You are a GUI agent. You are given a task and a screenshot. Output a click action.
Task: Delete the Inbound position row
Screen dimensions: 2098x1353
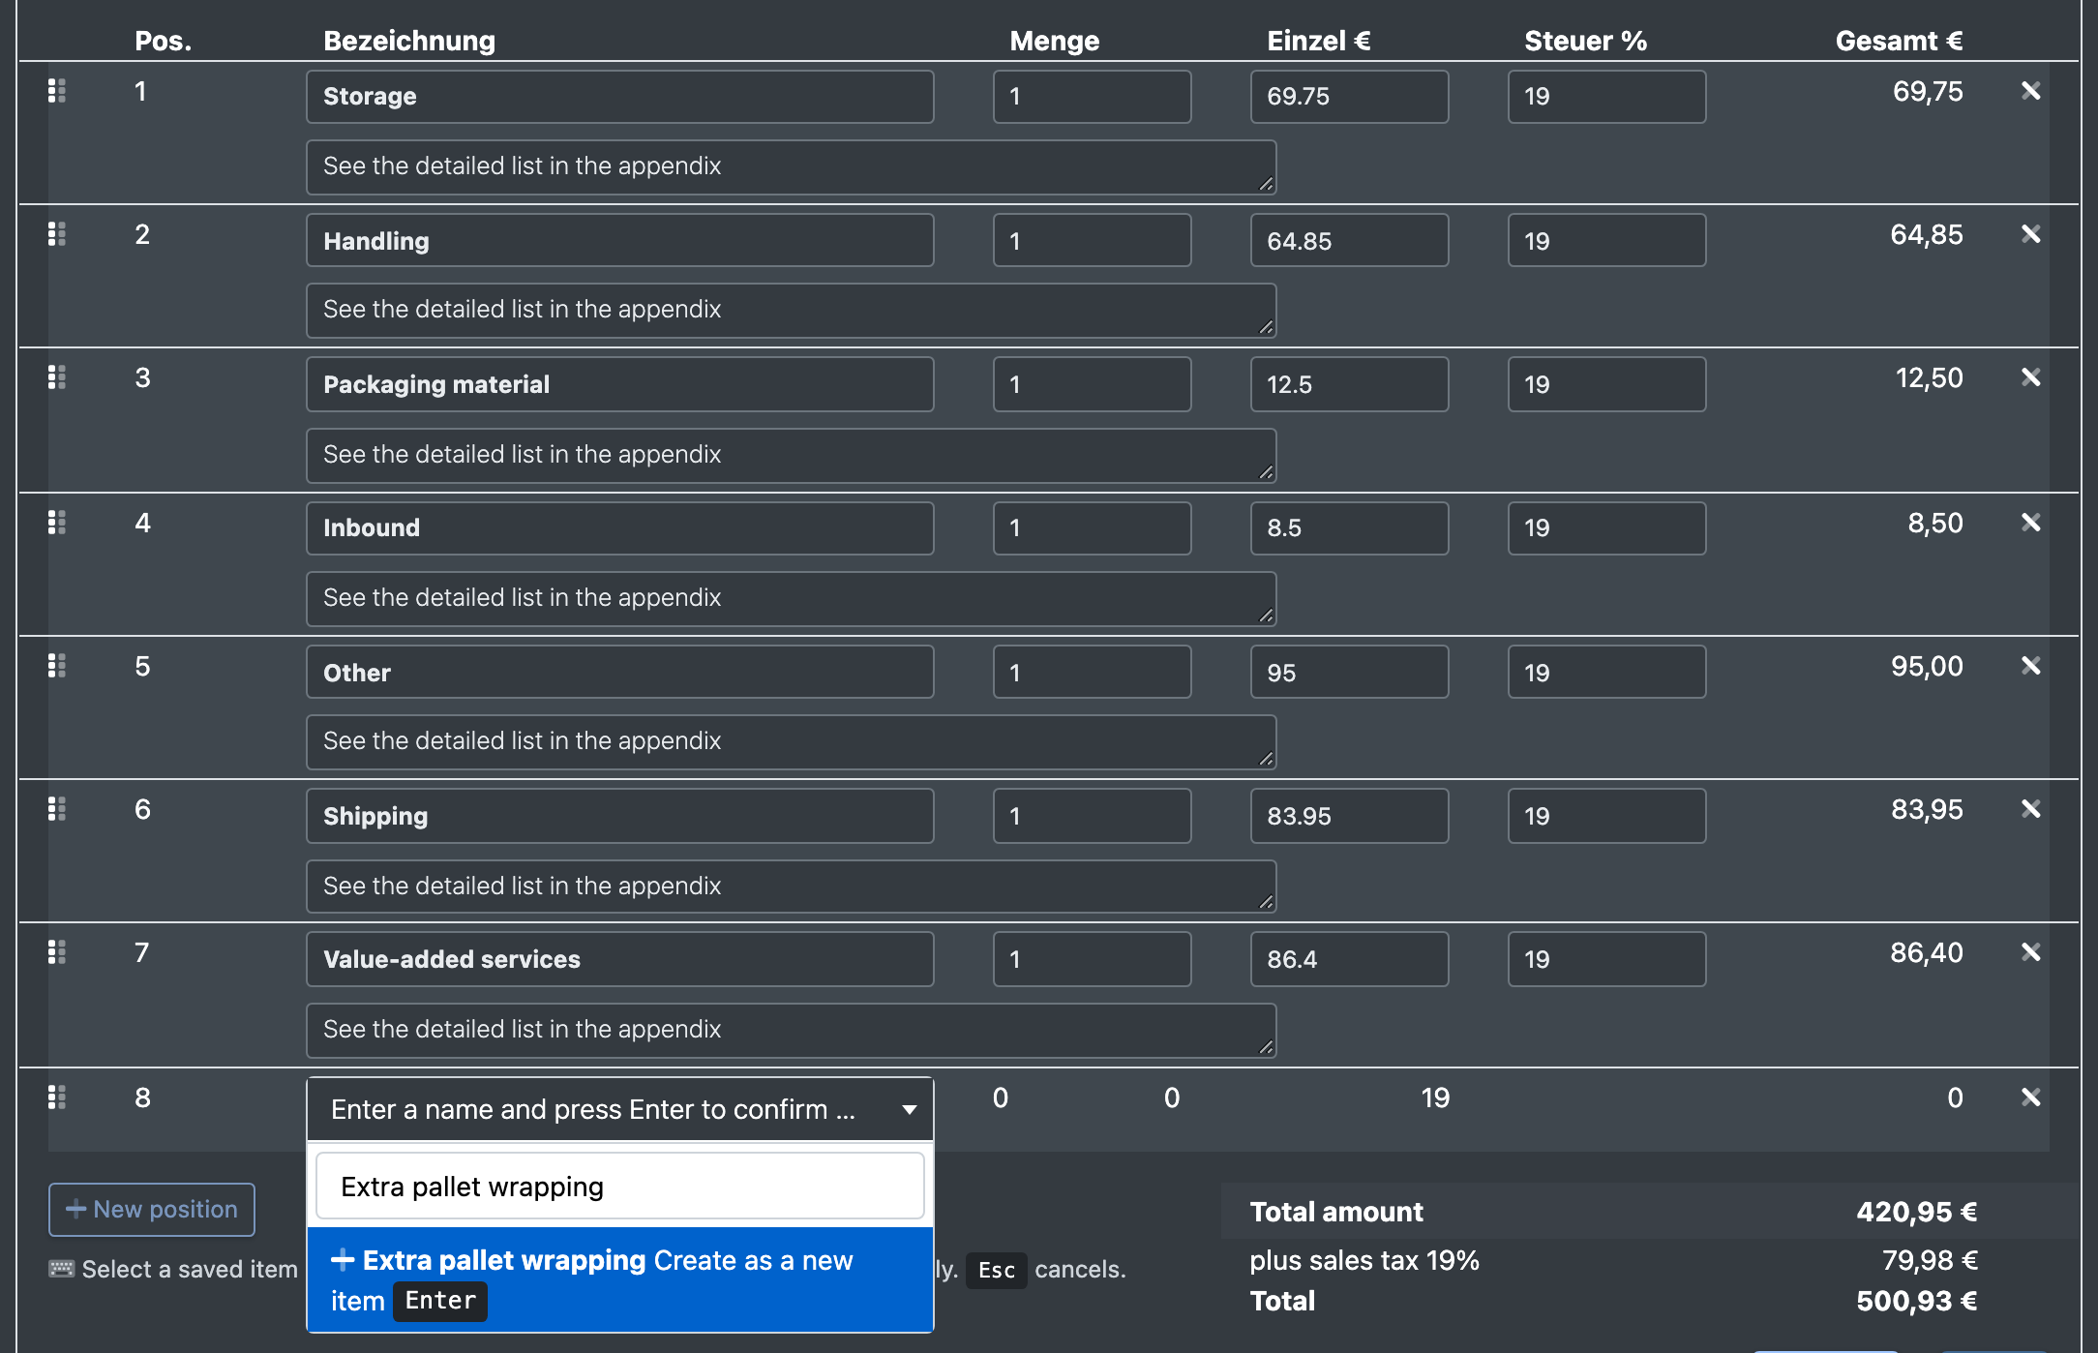click(x=2030, y=523)
